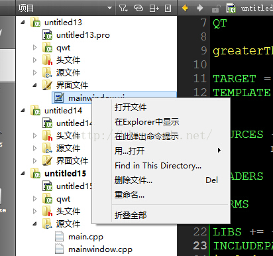
Task: Choose 重命名... from the context menu
Action: tap(161, 195)
